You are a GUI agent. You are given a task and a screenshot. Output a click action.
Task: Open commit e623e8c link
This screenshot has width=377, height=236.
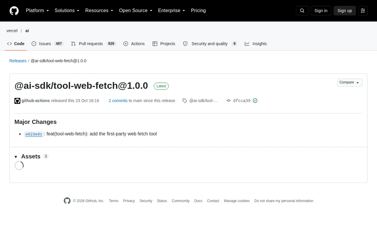(34, 134)
